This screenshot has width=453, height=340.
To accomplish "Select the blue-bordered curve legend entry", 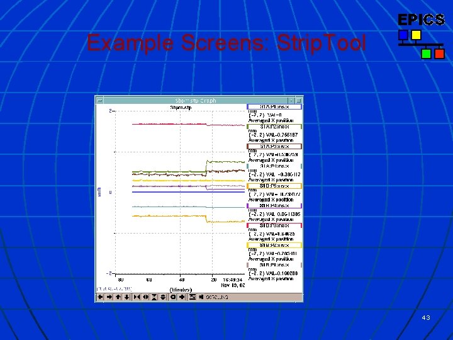I will [x=274, y=106].
